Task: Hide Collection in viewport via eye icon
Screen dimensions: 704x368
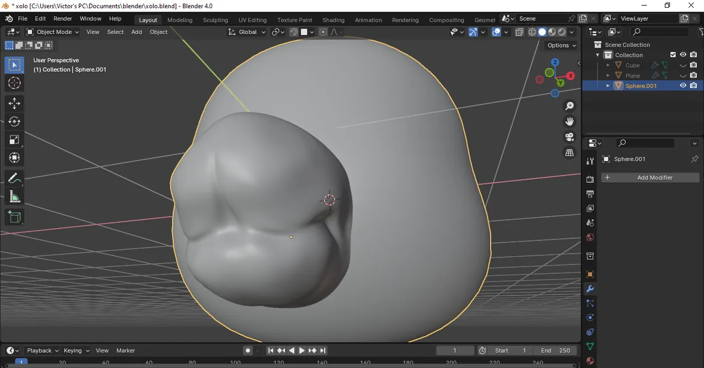Action: (683, 55)
